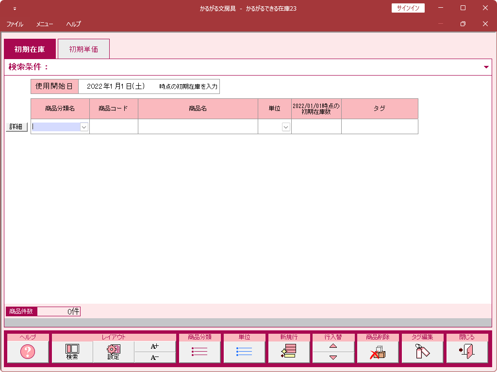Click the 商品分類名 input cell
Image resolution: width=497 pixels, height=372 pixels.
tap(56, 127)
